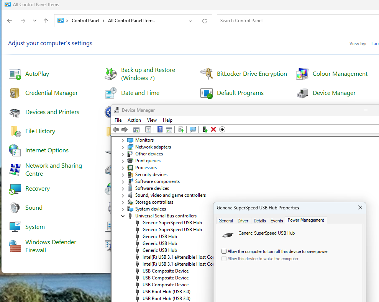Select Software components in device tree
This screenshot has height=302, width=379.
pyautogui.click(x=158, y=181)
